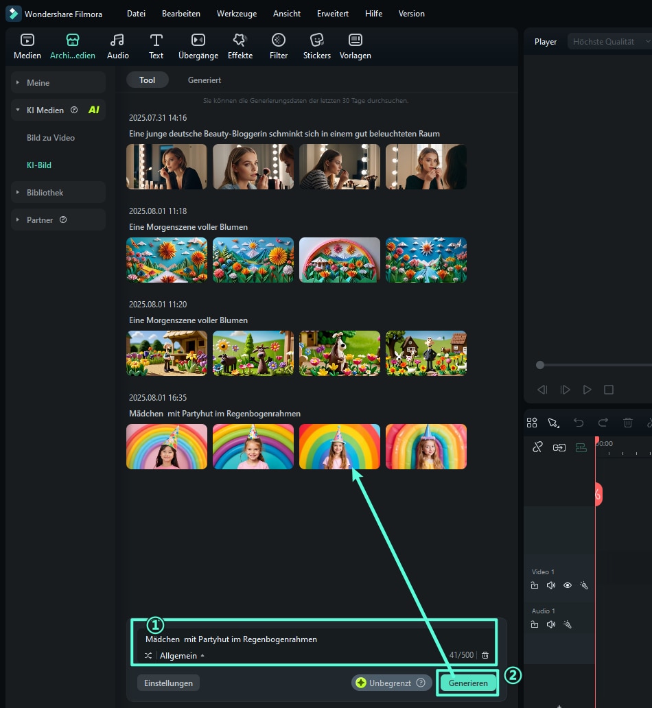Toggle the green auto ripple icon

(x=581, y=447)
